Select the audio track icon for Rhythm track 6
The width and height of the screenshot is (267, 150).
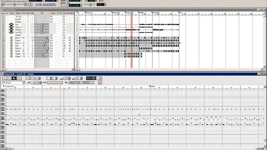11,30
